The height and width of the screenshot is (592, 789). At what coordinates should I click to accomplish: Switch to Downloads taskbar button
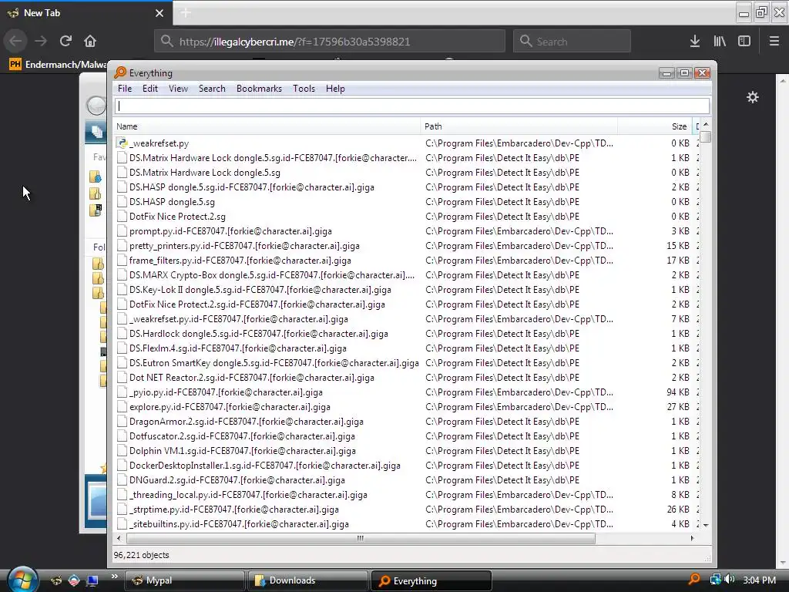coord(307,580)
